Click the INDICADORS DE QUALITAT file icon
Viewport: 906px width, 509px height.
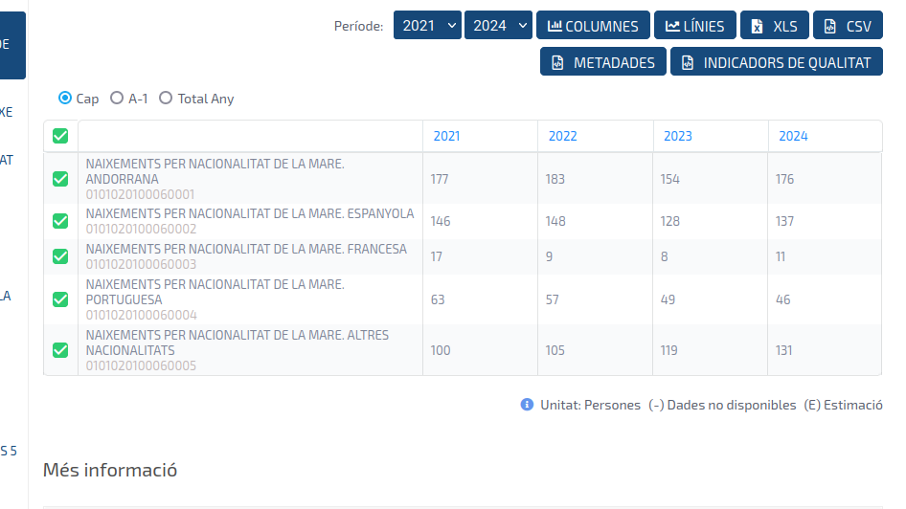(x=687, y=63)
